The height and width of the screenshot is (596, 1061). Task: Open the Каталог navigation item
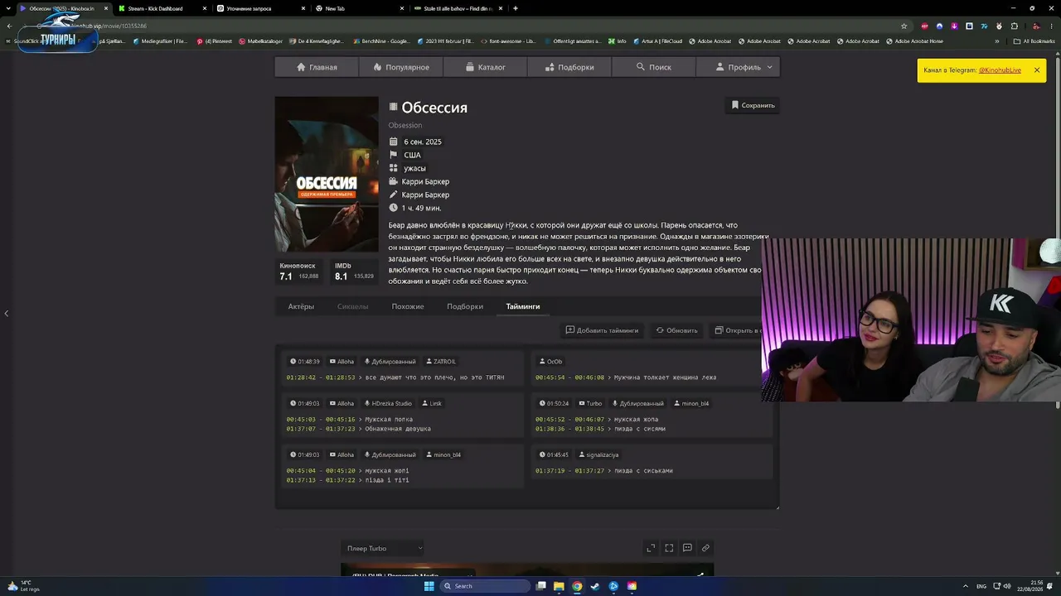point(486,67)
